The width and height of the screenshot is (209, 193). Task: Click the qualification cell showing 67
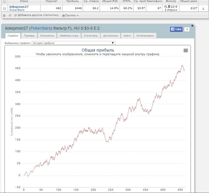tap(154, 8)
